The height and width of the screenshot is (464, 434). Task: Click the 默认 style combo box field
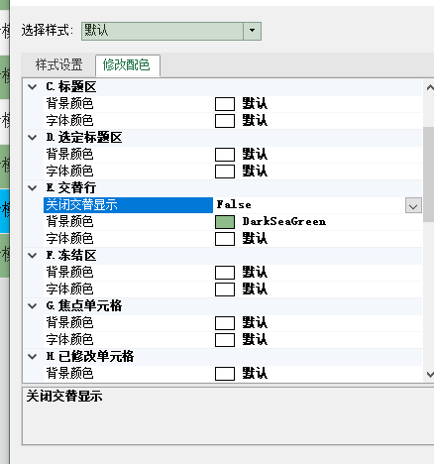163,31
